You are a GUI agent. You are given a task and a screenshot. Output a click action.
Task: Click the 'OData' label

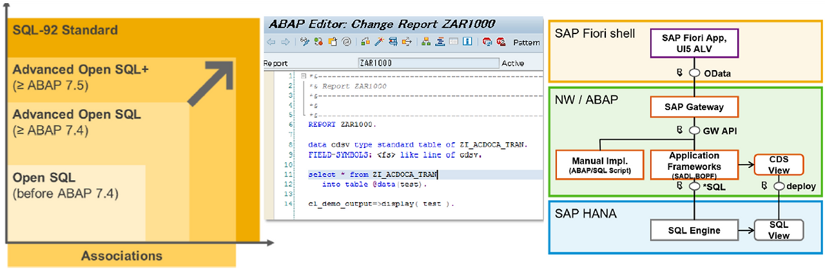(717, 73)
